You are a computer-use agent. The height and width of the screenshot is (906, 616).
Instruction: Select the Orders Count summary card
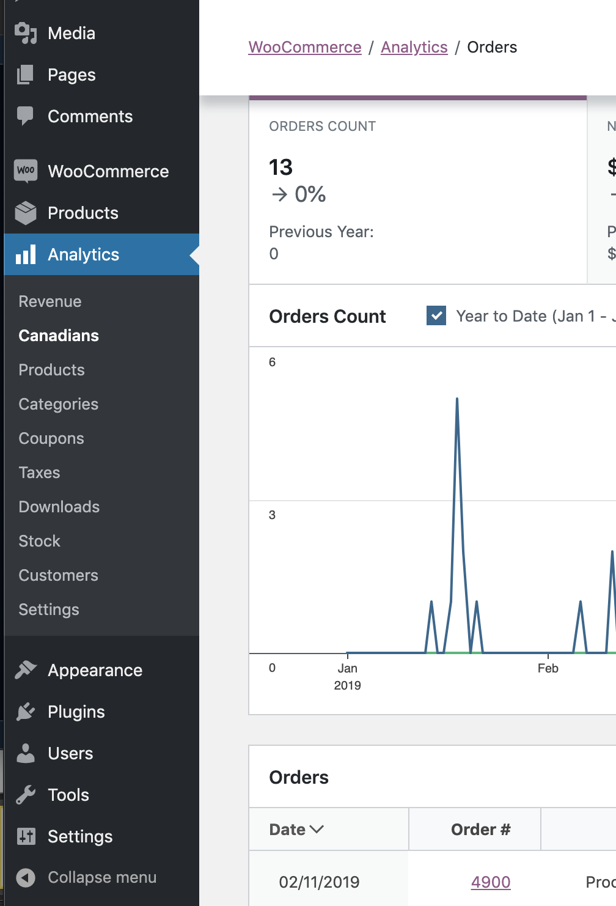pos(418,191)
